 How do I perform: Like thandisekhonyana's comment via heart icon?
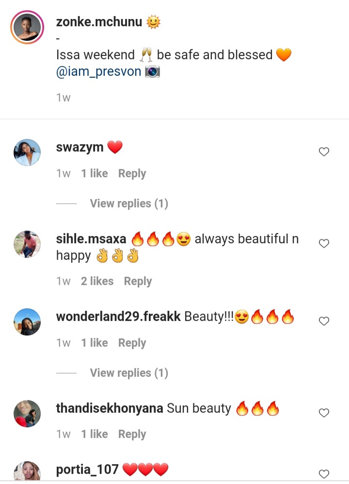[324, 413]
